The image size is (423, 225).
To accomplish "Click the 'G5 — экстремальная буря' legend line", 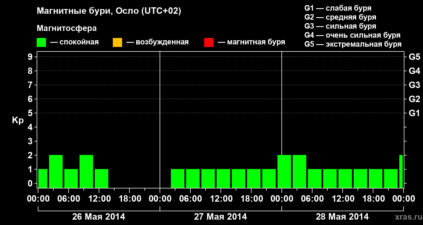I will (x=353, y=44).
